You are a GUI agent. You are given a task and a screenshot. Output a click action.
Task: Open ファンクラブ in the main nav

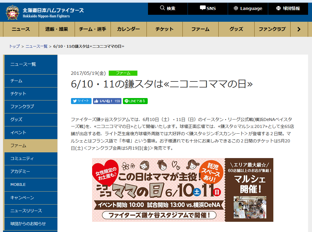click(272, 29)
